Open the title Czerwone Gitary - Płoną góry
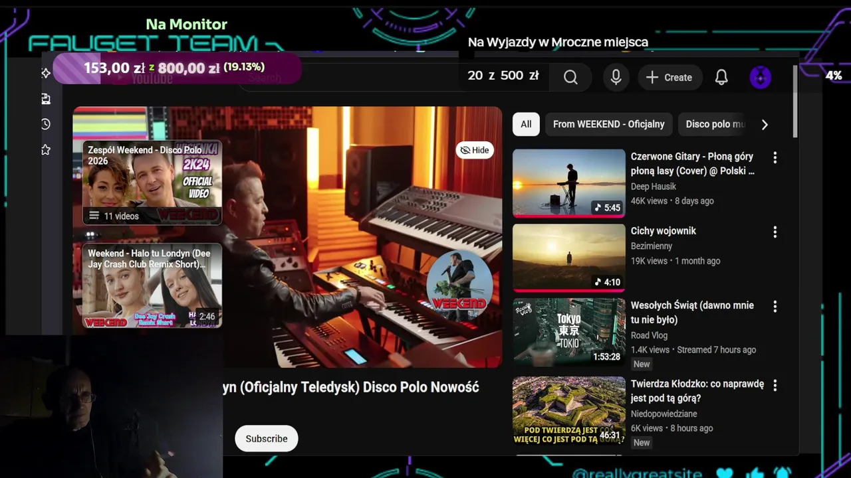The height and width of the screenshot is (478, 851). 692,164
